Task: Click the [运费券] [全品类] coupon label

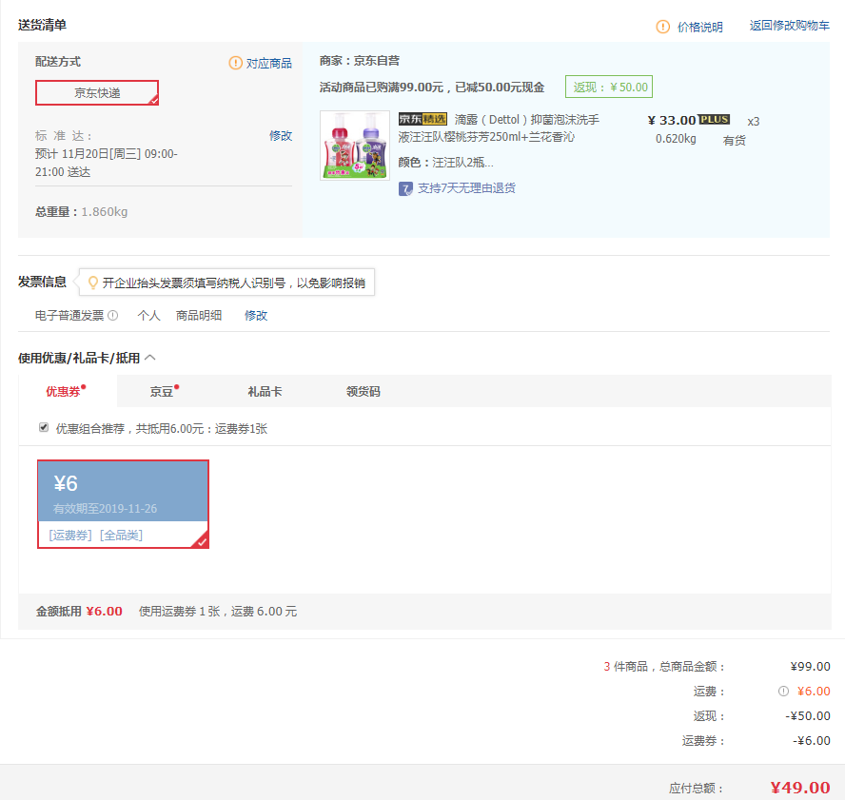Action: pos(96,536)
